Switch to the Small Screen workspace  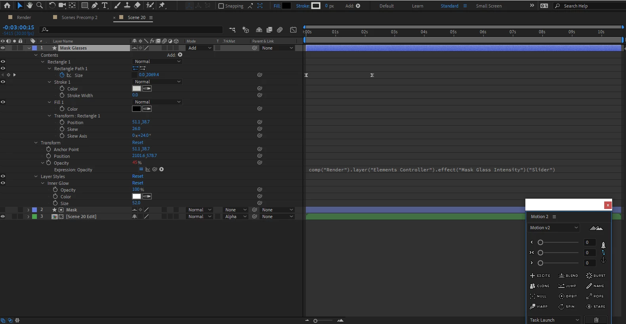click(489, 6)
